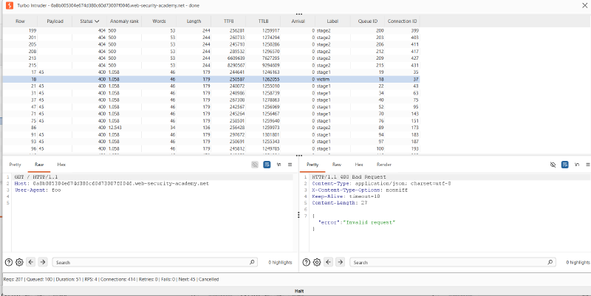This screenshot has width=591, height=296.
Task: Select row 47 with queue ID 52
Action: pyautogui.click(x=211, y=107)
